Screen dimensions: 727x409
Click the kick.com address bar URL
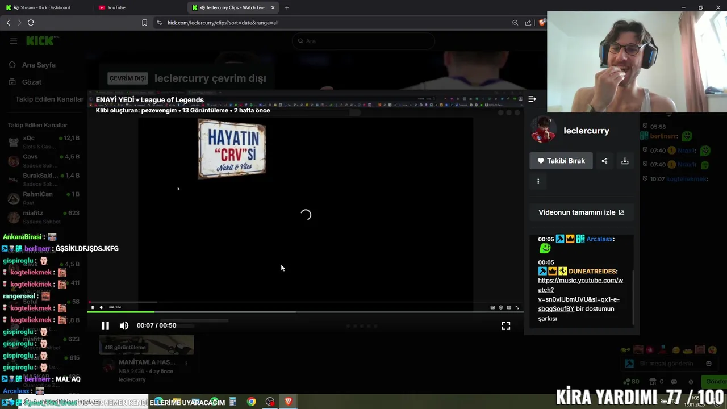tap(223, 23)
